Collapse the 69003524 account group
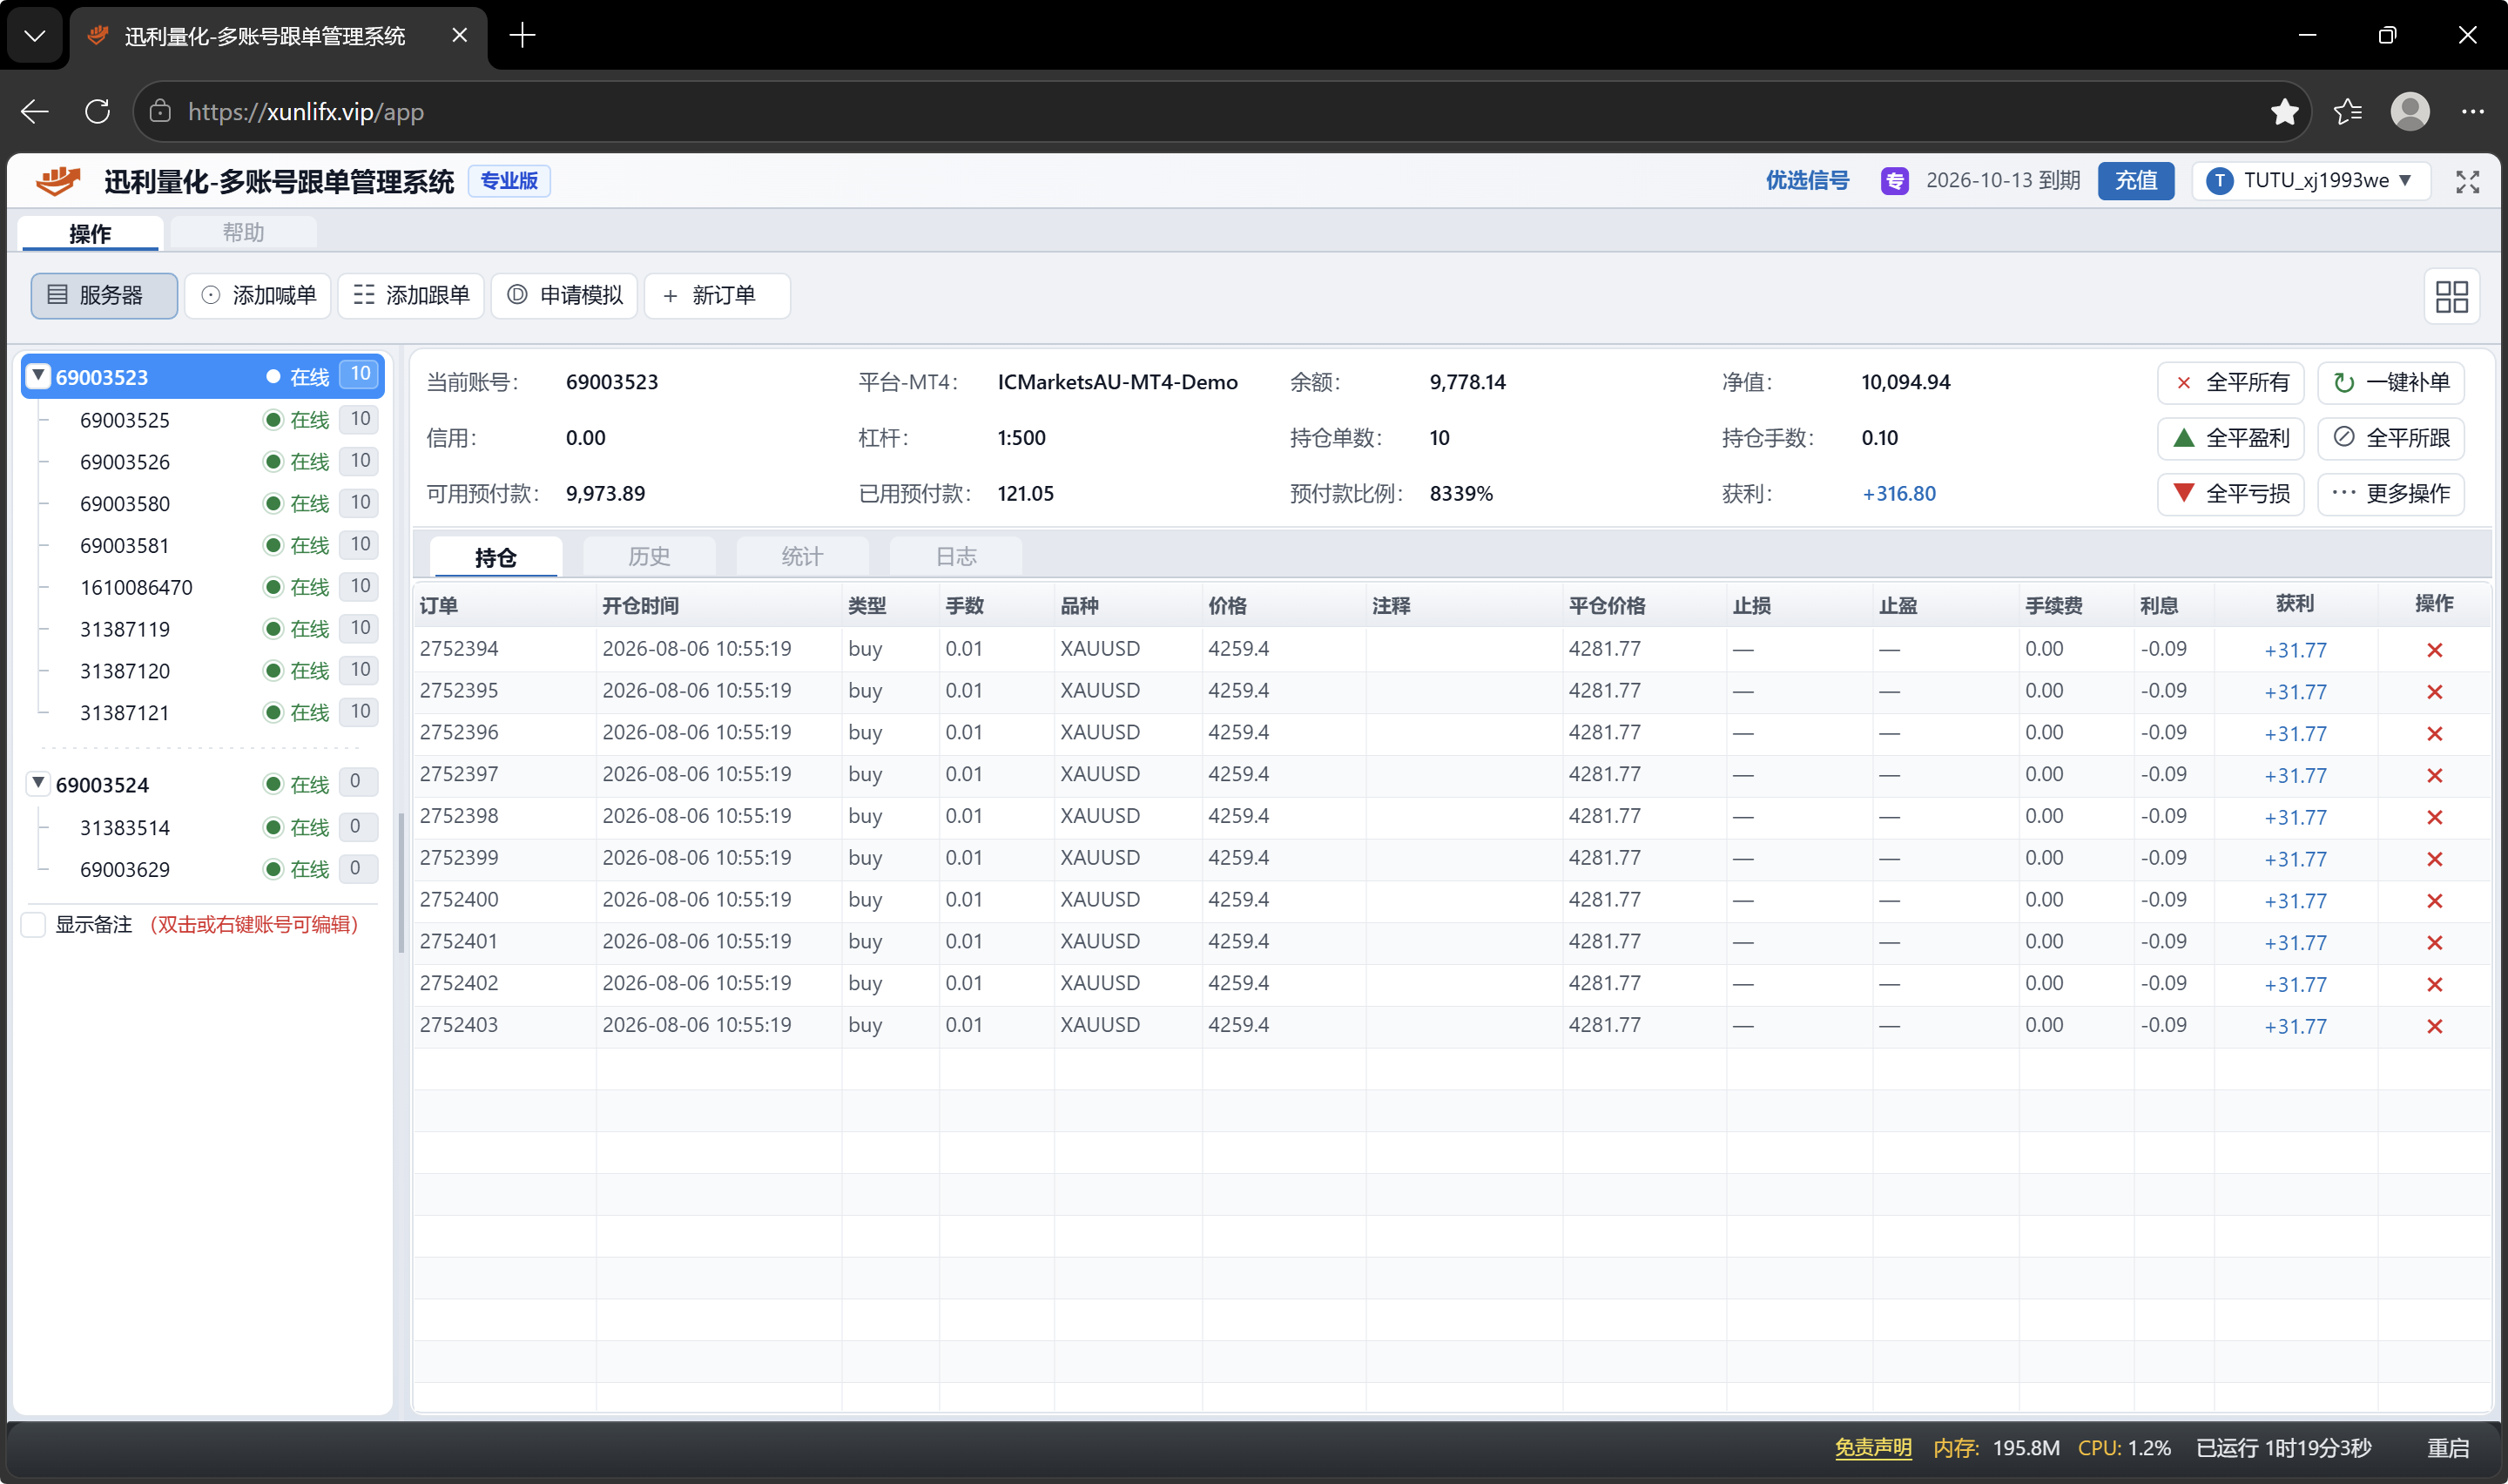The image size is (2508, 1484). click(38, 783)
